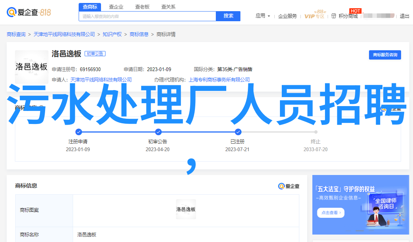Click the 申请日期 value 2023-01-09

point(159,70)
